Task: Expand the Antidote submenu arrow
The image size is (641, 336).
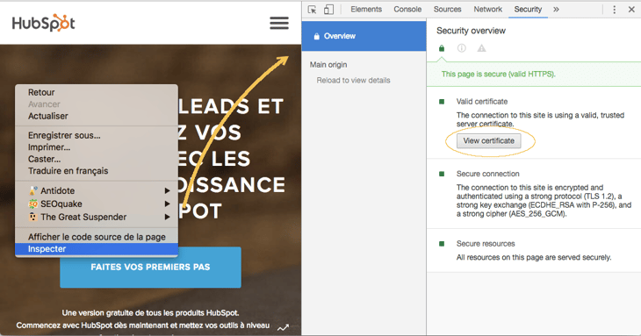Action: tap(167, 190)
